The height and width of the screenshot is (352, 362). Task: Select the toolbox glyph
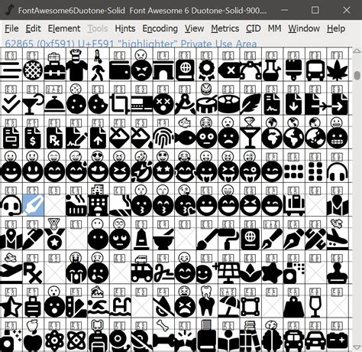click(x=55, y=70)
